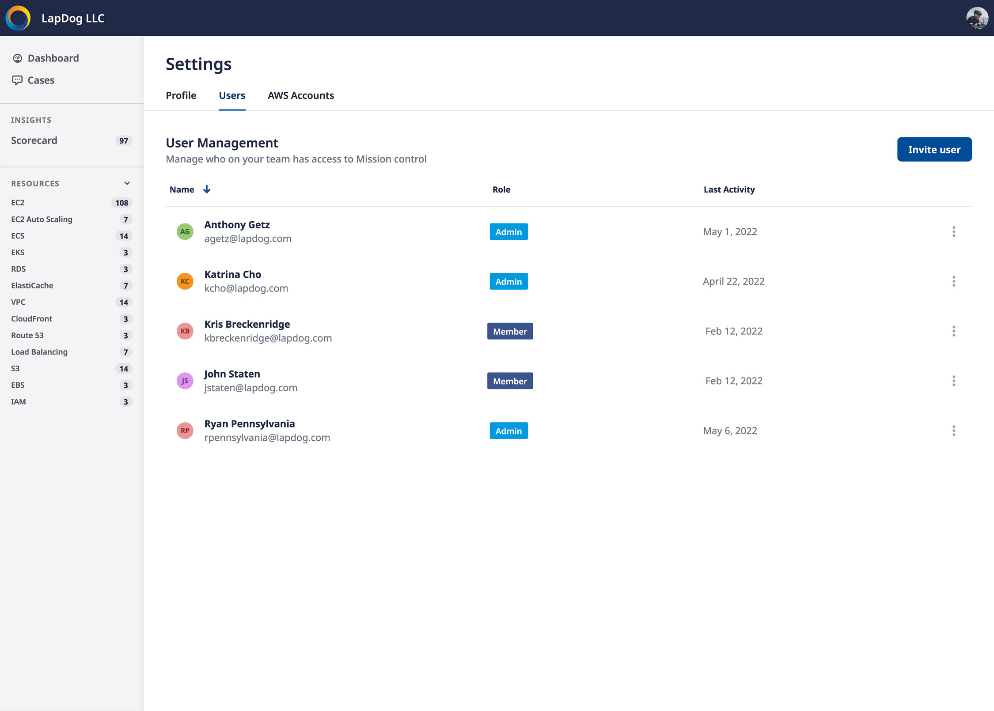Click Katrina Cho's KC avatar
This screenshot has width=994, height=711.
(185, 281)
